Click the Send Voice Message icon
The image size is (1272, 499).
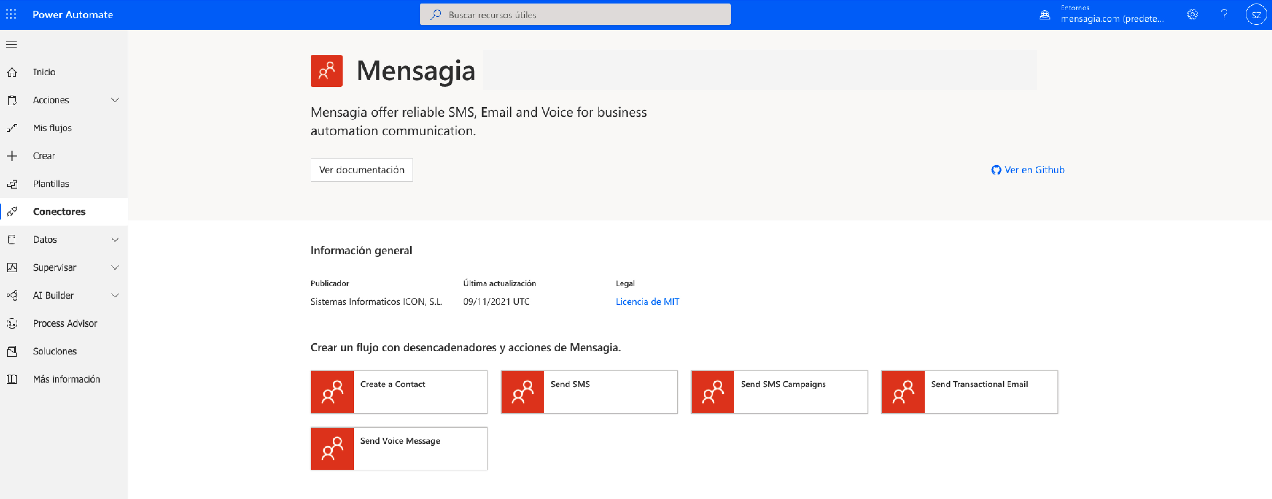click(332, 448)
